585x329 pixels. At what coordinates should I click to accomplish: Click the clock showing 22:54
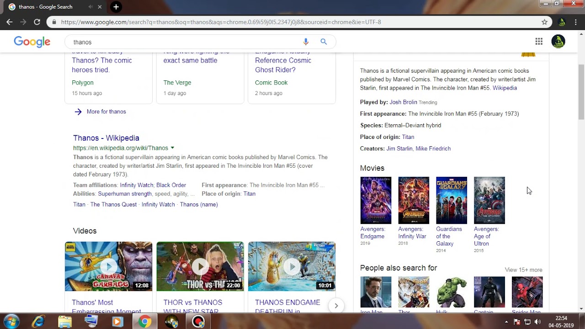point(561,318)
